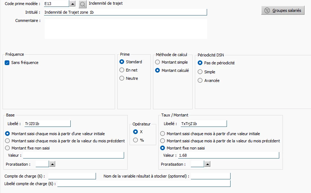Focus the Base Valeur input field

click(73, 155)
